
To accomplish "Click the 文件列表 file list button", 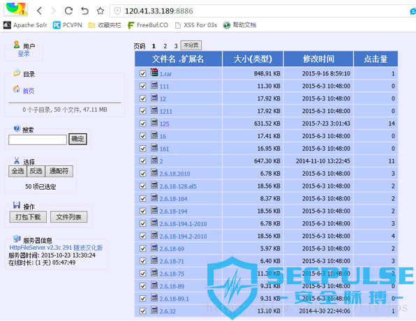I will tap(68, 217).
